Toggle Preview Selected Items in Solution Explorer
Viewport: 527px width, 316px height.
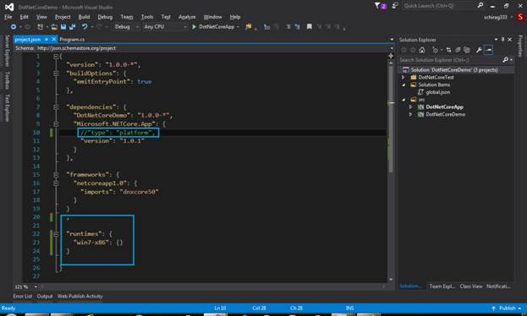(489, 50)
